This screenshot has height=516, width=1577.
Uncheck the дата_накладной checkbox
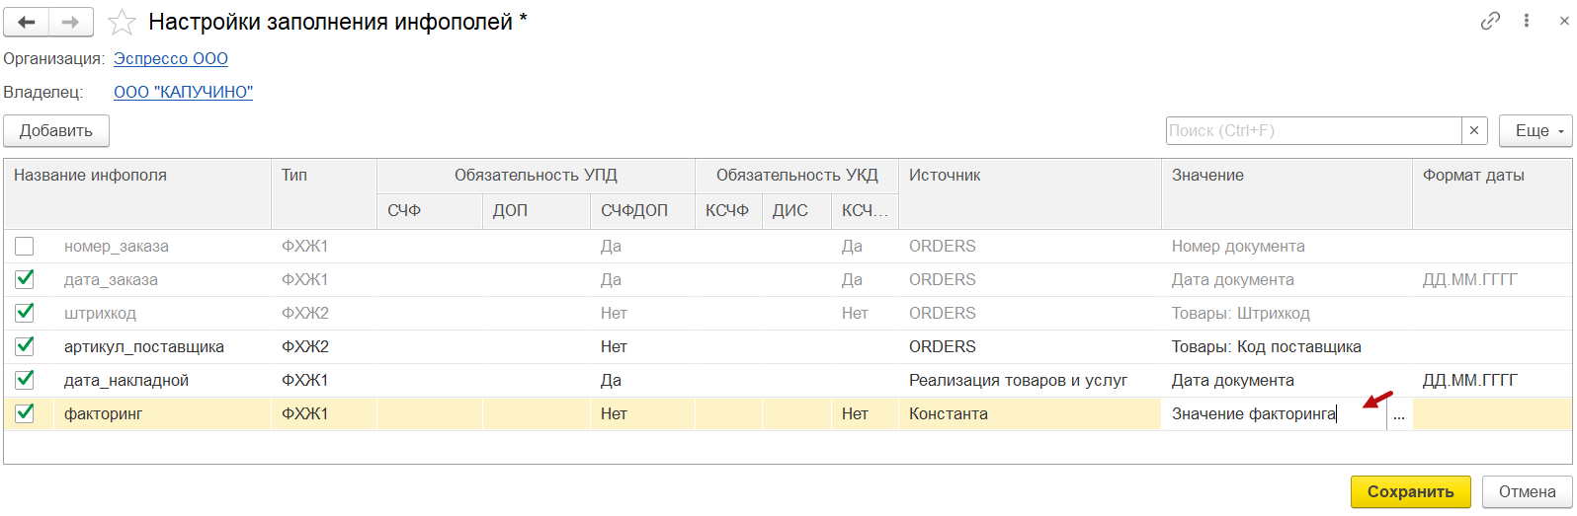(25, 380)
